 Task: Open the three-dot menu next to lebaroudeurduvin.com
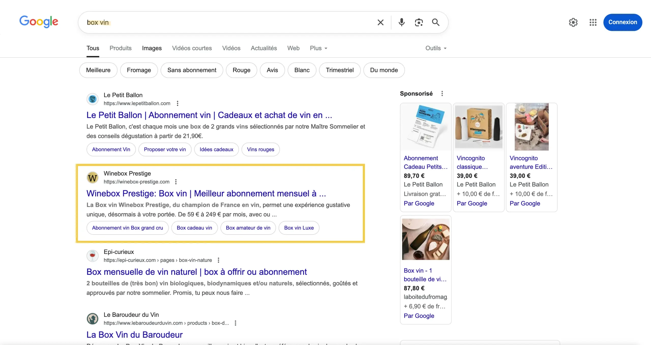tap(235, 323)
